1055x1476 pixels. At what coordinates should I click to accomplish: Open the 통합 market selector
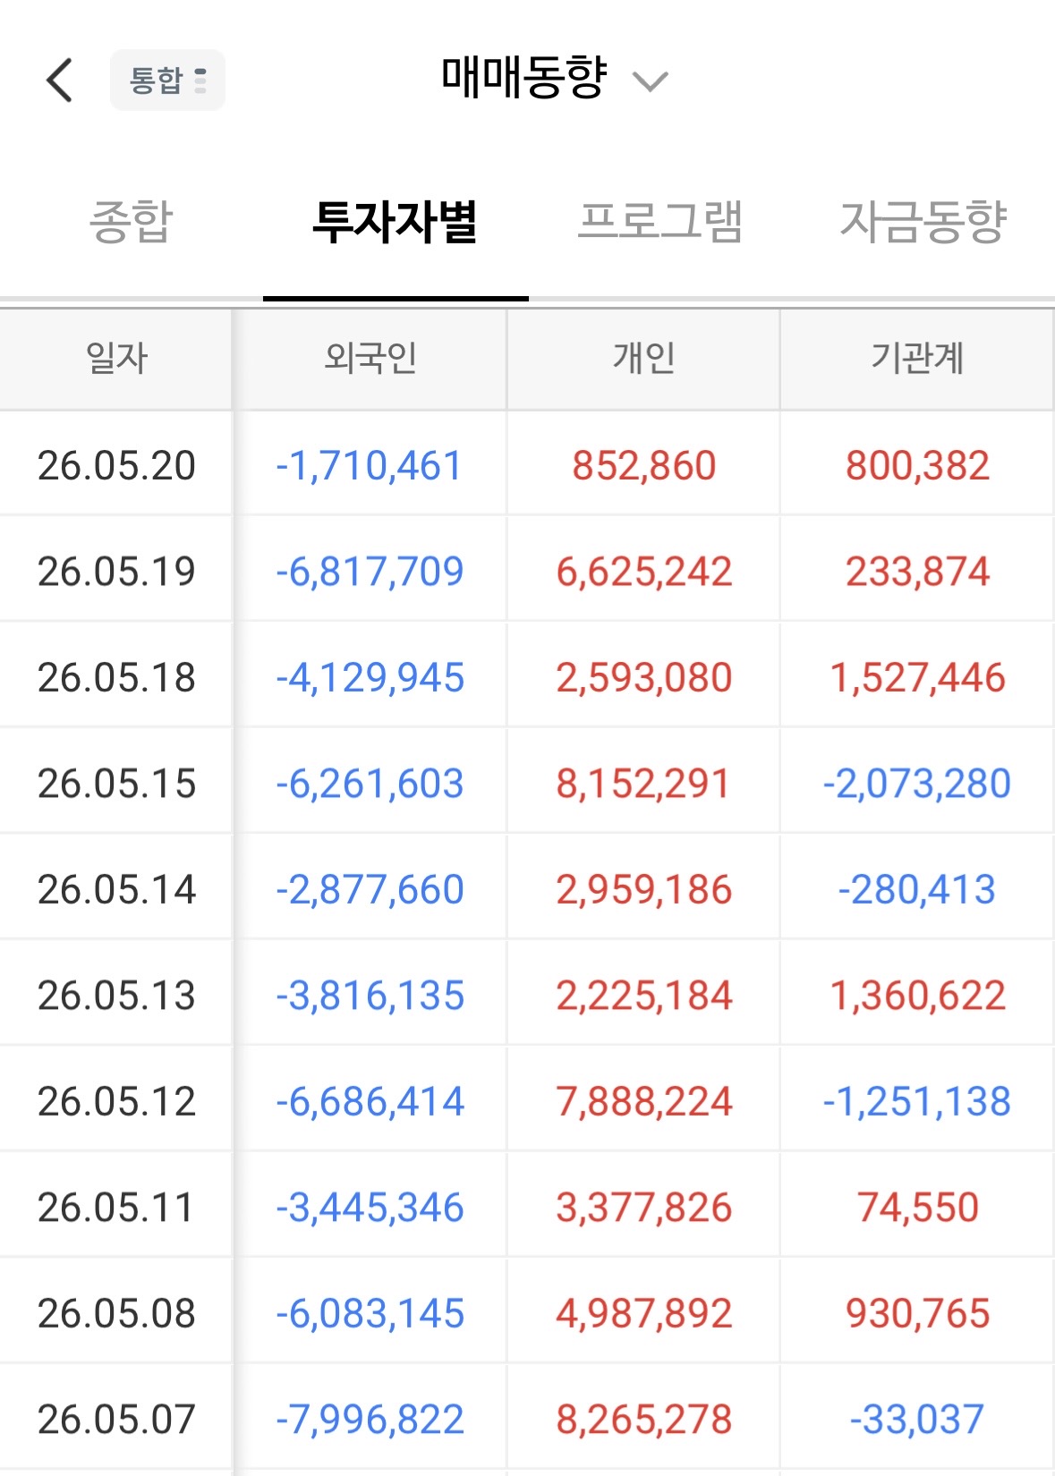(x=167, y=81)
